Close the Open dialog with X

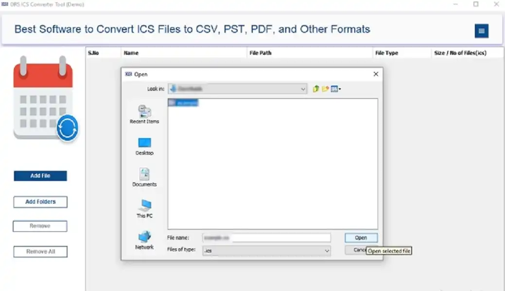[376, 74]
